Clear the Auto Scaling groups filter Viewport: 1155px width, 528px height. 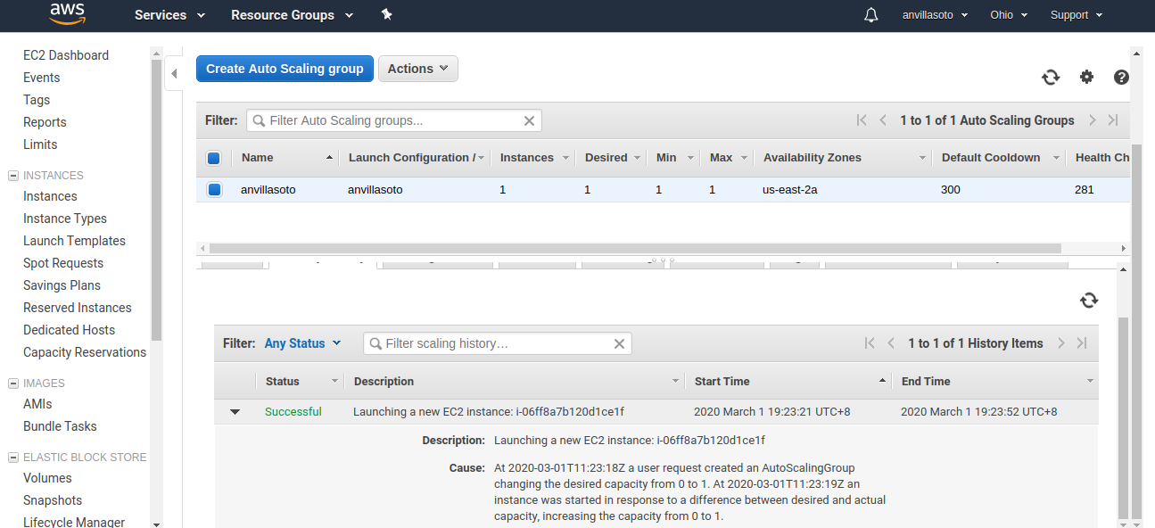click(529, 120)
